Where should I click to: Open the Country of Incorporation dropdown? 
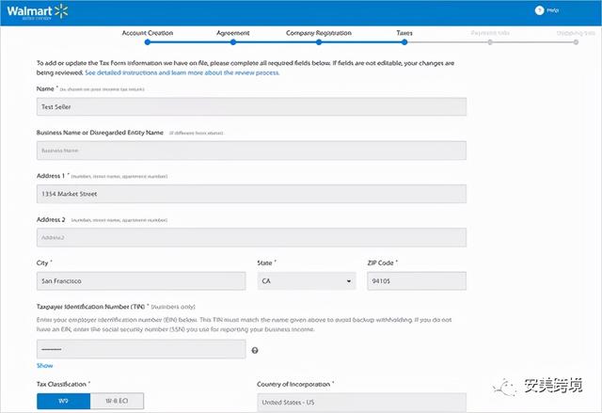point(361,403)
